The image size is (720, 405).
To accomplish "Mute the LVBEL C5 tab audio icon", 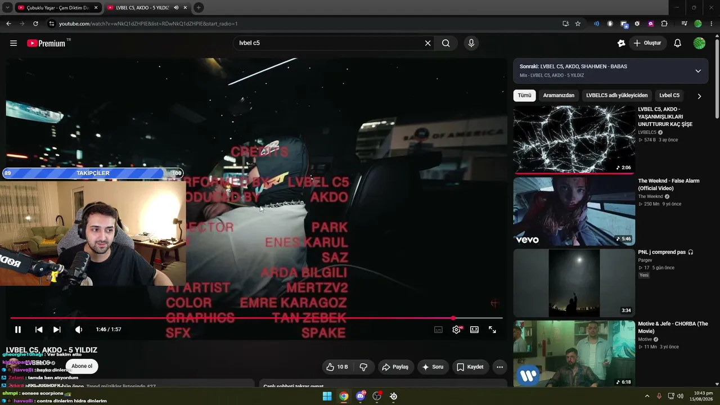I will coord(176,8).
